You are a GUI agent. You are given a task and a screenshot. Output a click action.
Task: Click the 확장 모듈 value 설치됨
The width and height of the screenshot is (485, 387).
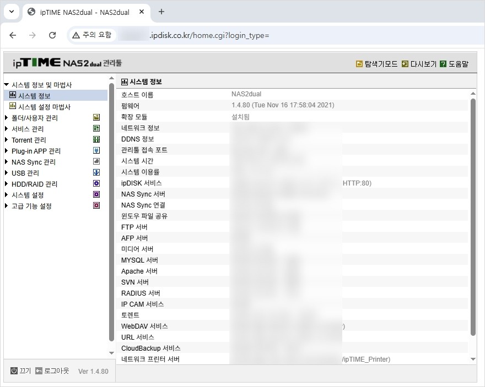240,117
